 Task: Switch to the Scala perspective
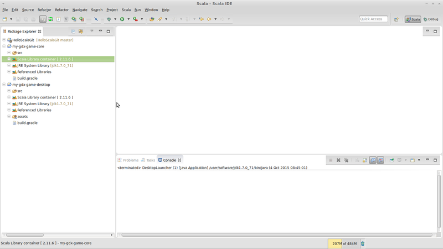click(x=413, y=19)
